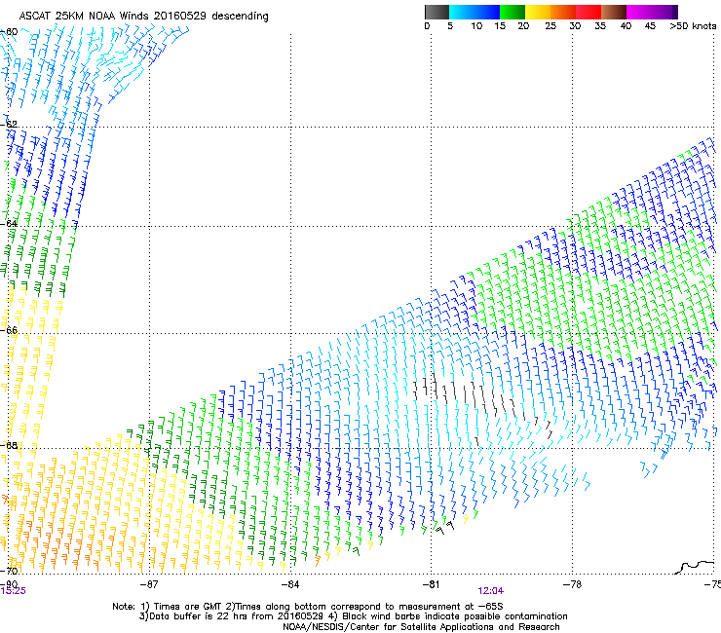
Task: Click the blue 10-15 knots legend swatch
Action: [487, 12]
